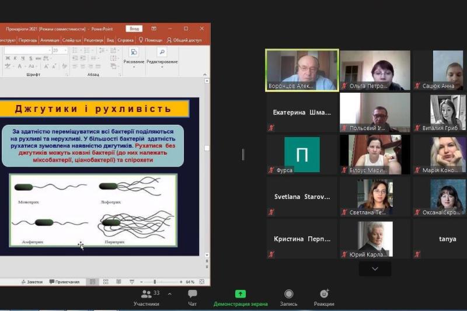The height and width of the screenshot is (311, 467).
Task: Click the Помощник lightbulb search
Action: [151, 40]
